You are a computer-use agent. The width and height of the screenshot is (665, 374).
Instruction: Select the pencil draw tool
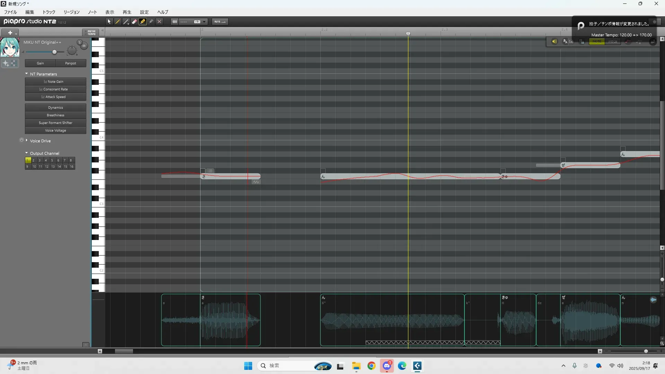click(x=118, y=22)
